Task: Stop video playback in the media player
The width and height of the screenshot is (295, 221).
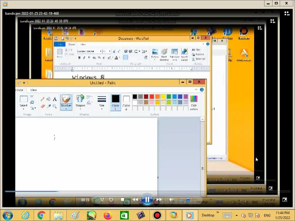Action: click(x=122, y=200)
